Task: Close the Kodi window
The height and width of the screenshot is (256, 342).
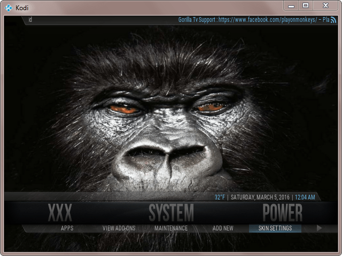Action: (325, 6)
